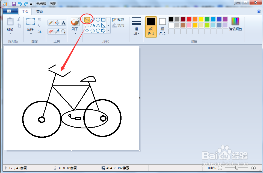Pick the Fill with color tool
This screenshot has width=263, height=173.
point(57,23)
